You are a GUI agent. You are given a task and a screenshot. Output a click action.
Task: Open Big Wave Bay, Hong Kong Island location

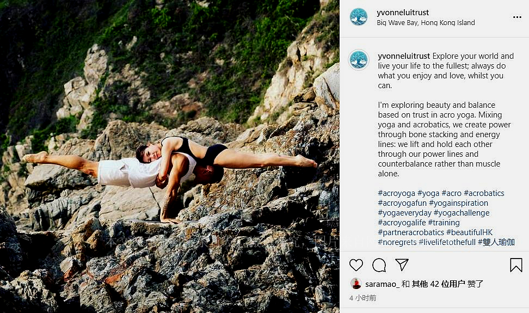pos(426,23)
